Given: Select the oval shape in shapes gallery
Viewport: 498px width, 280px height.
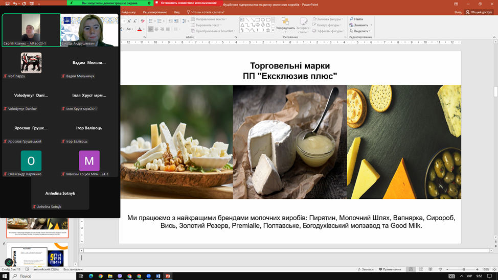Looking at the screenshot, I should (x=263, y=20).
